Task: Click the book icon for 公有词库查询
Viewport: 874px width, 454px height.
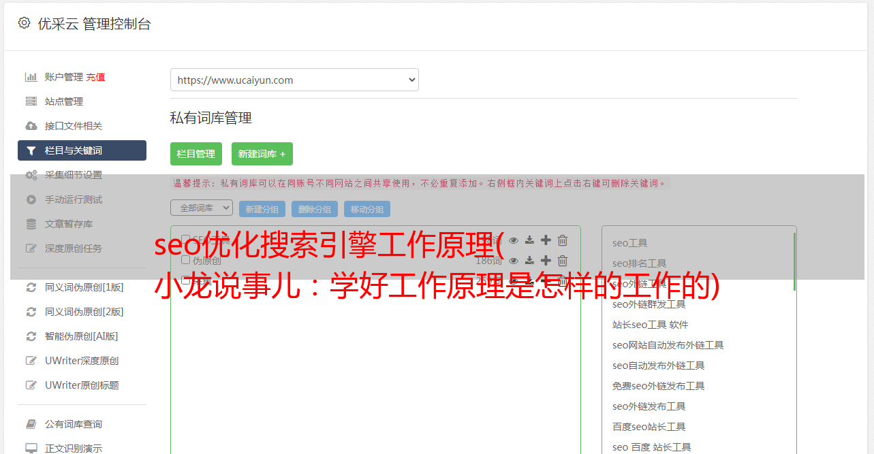Action: 31,424
